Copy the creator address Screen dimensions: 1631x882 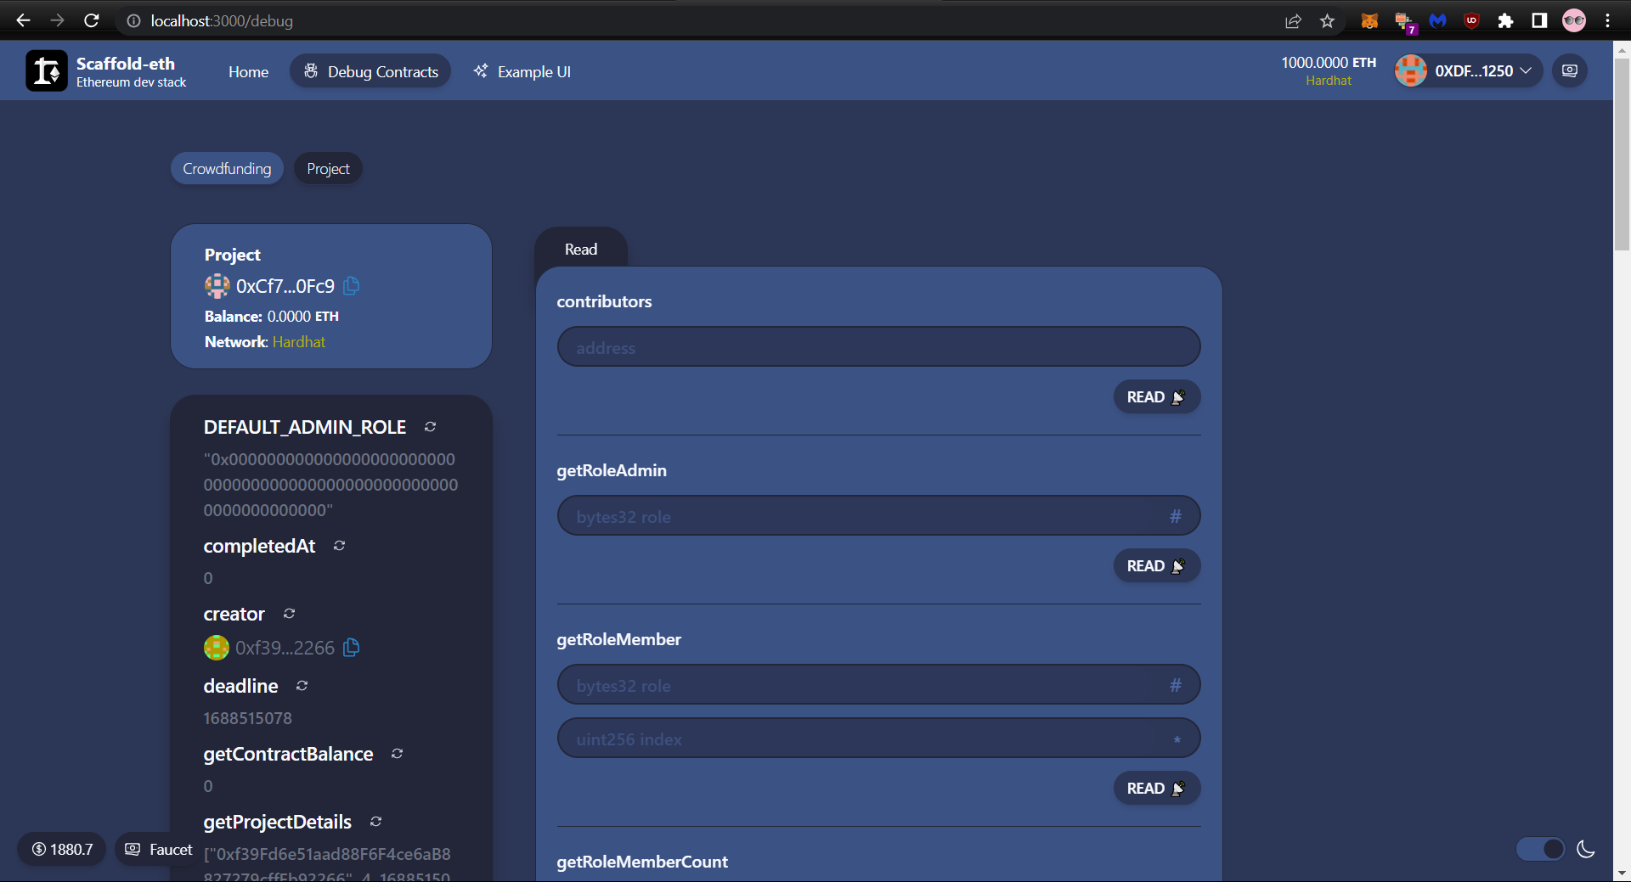pos(350,648)
